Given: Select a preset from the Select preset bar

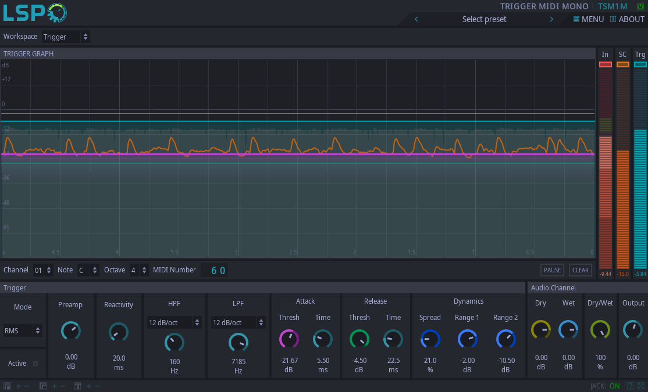Looking at the screenshot, I should [x=484, y=19].
